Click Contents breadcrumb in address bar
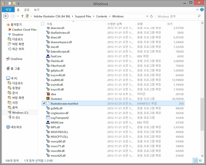The height and width of the screenshot is (165, 206). [102, 16]
